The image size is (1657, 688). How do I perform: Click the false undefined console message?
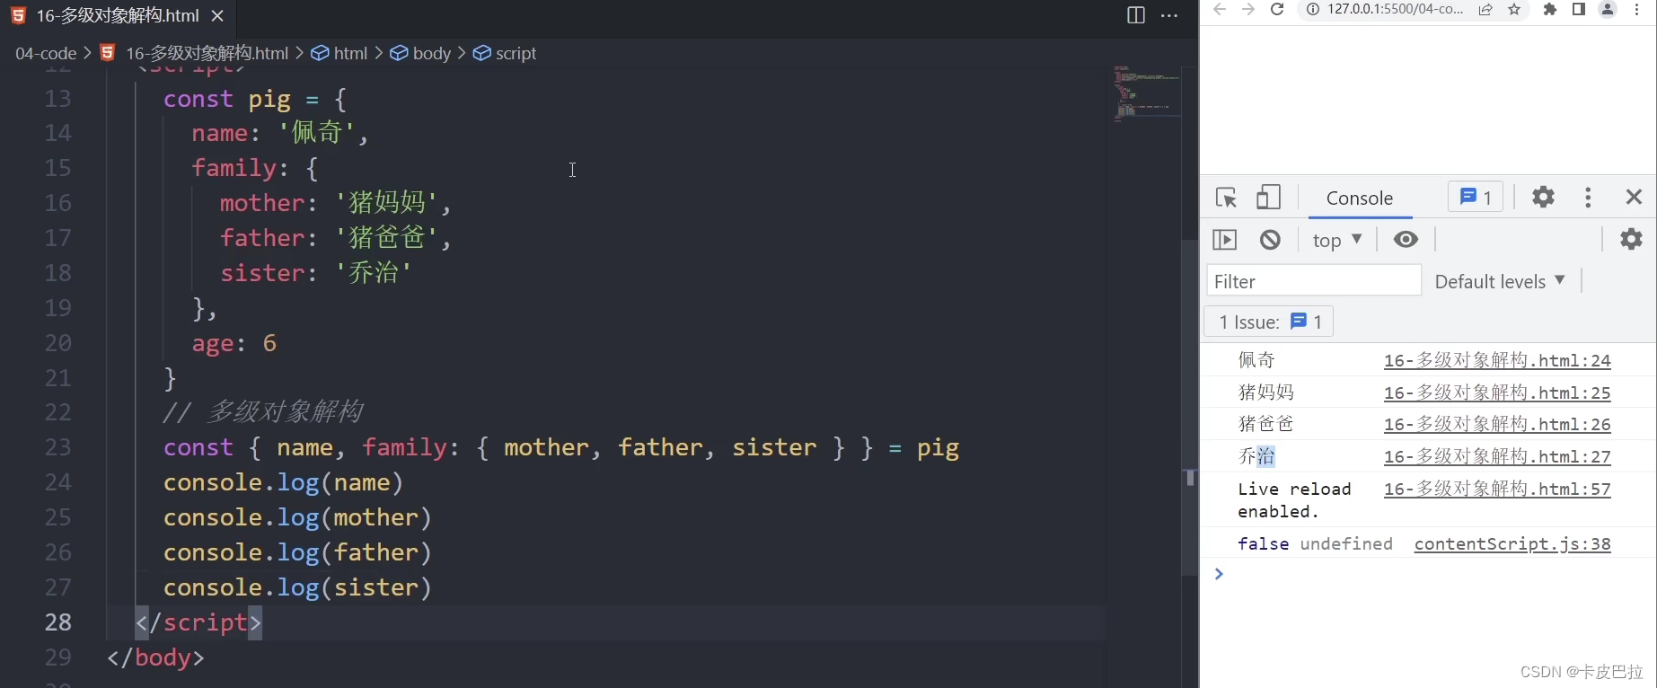pyautogui.click(x=1315, y=543)
